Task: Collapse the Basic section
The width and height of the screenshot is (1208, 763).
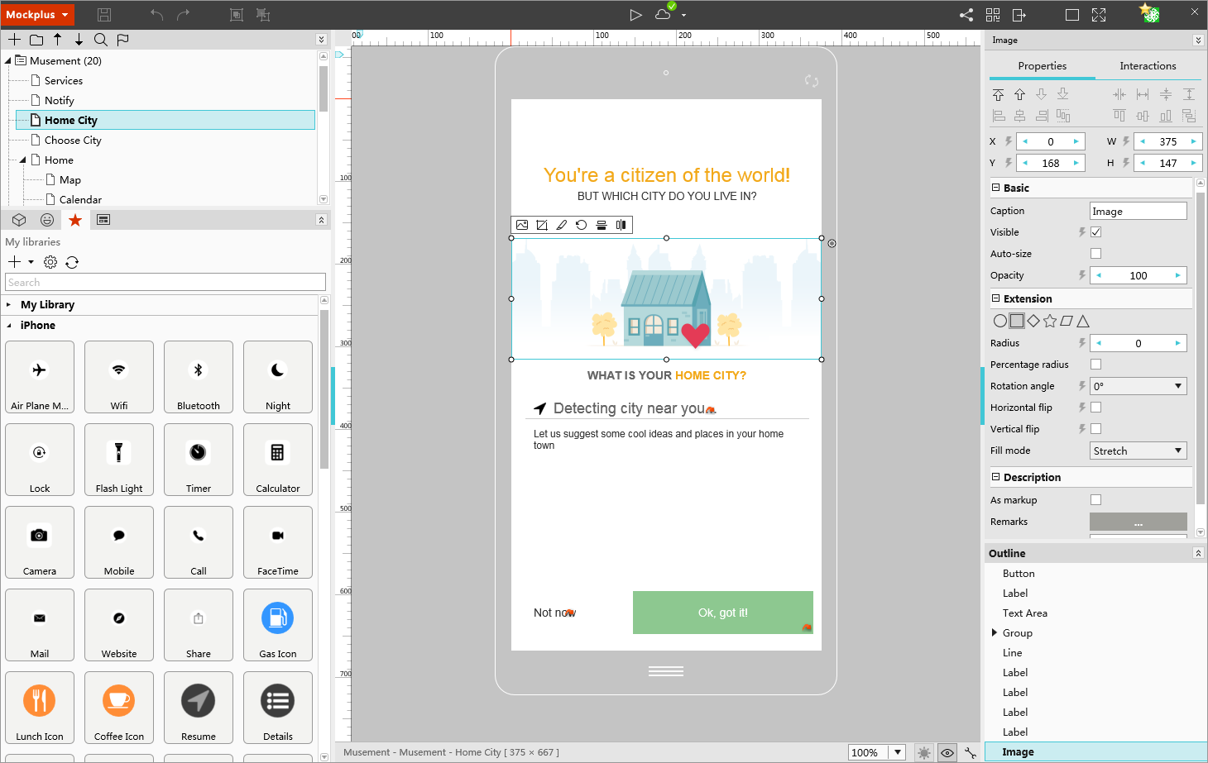Action: click(996, 188)
